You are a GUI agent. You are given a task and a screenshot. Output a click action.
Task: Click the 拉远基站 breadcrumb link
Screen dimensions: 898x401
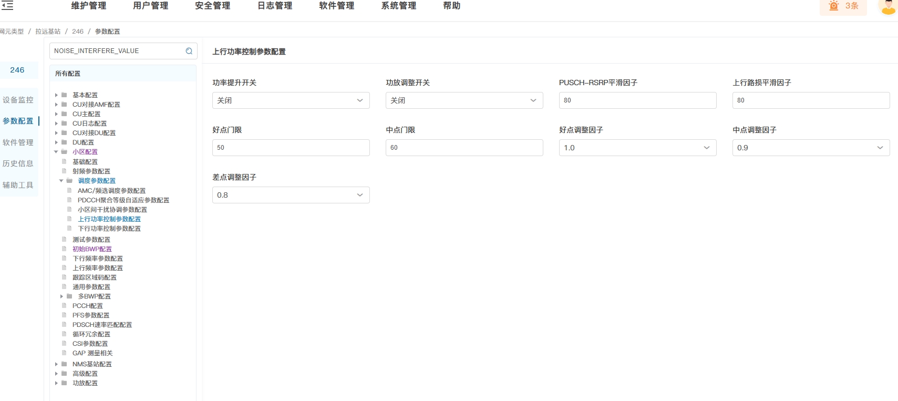click(x=48, y=32)
